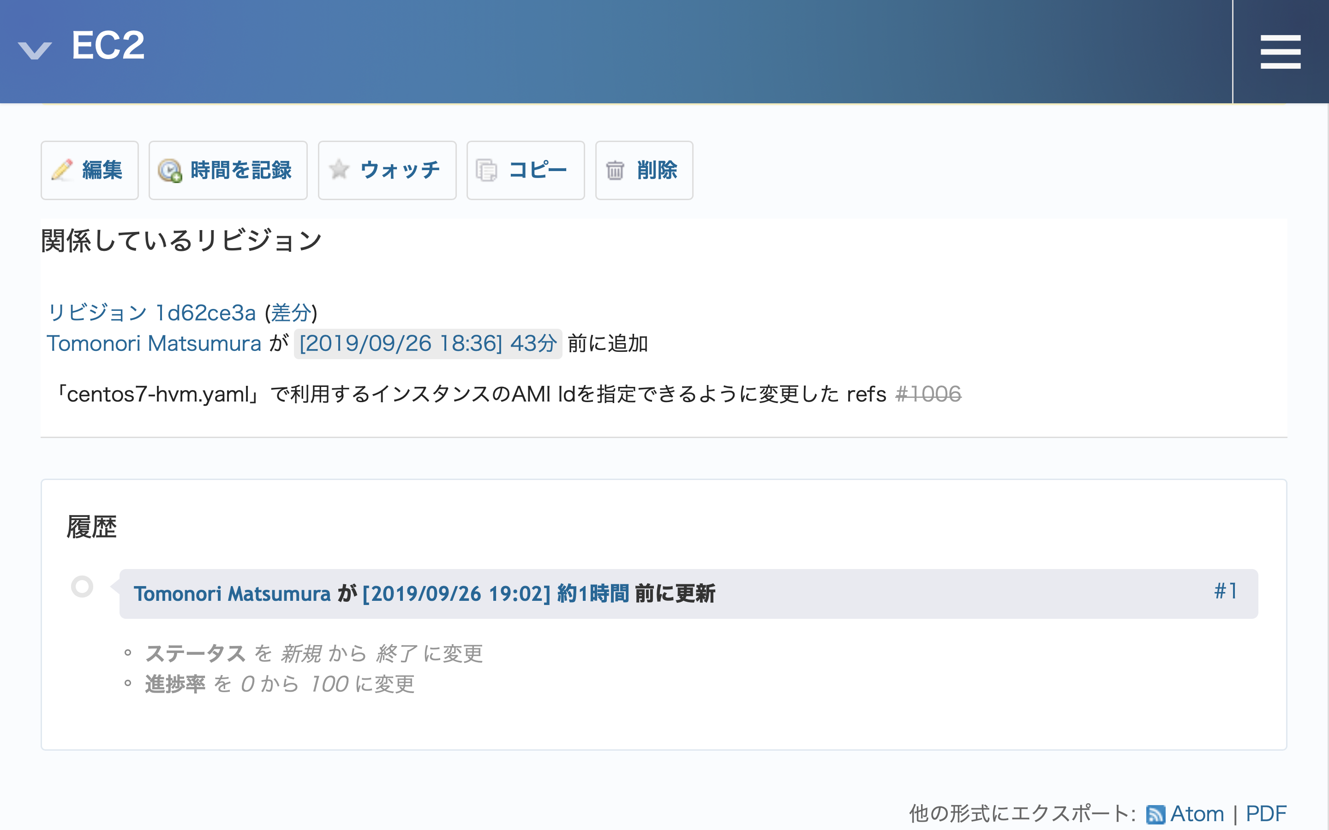Open the closed issue #1006

pos(929,394)
